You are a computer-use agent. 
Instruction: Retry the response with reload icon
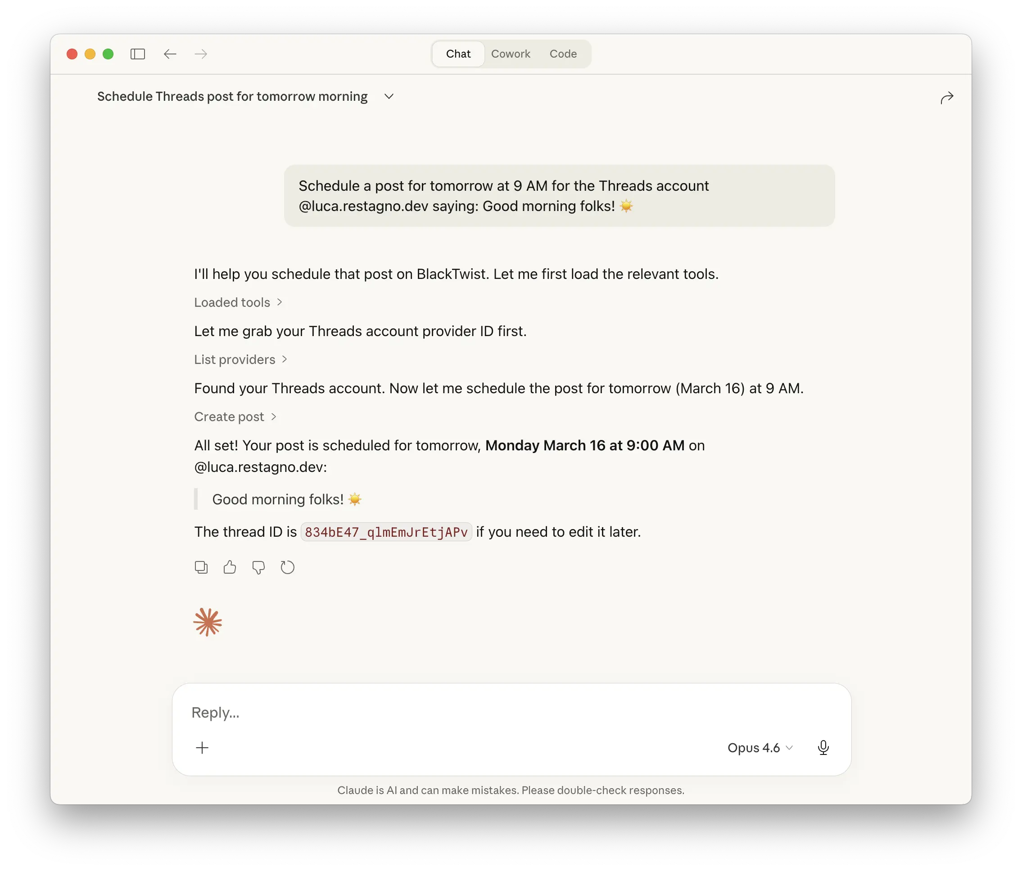click(x=288, y=567)
